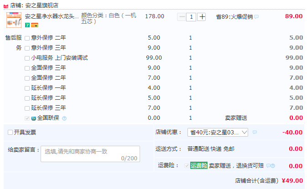Click the 卖家赠送 label in 全国联保 row
Viewport: 307px width, 189px height.
[x=236, y=118]
